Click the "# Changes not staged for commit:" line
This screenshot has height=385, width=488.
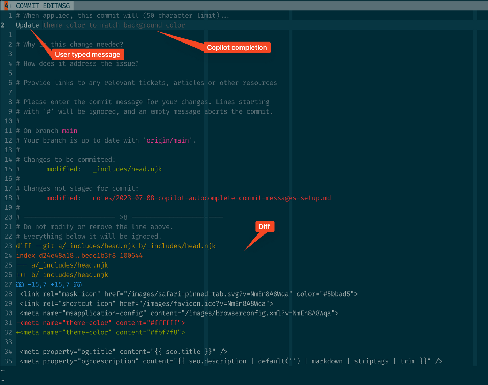77,188
